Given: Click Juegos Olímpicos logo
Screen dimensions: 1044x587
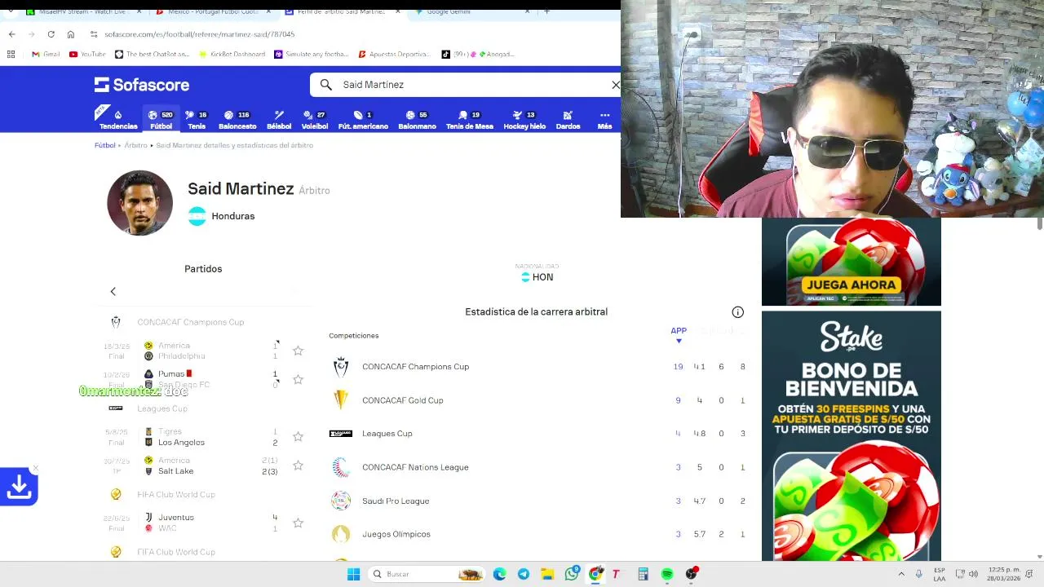Looking at the screenshot, I should click(341, 534).
